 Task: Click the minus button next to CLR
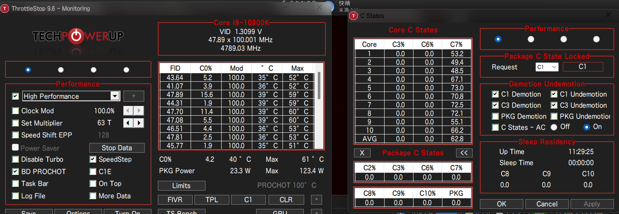point(317,200)
